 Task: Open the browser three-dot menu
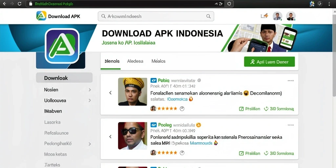click(329, 4)
